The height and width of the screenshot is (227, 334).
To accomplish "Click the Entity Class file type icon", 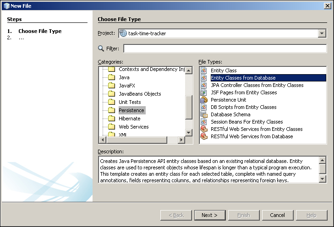I will pyautogui.click(x=203, y=70).
